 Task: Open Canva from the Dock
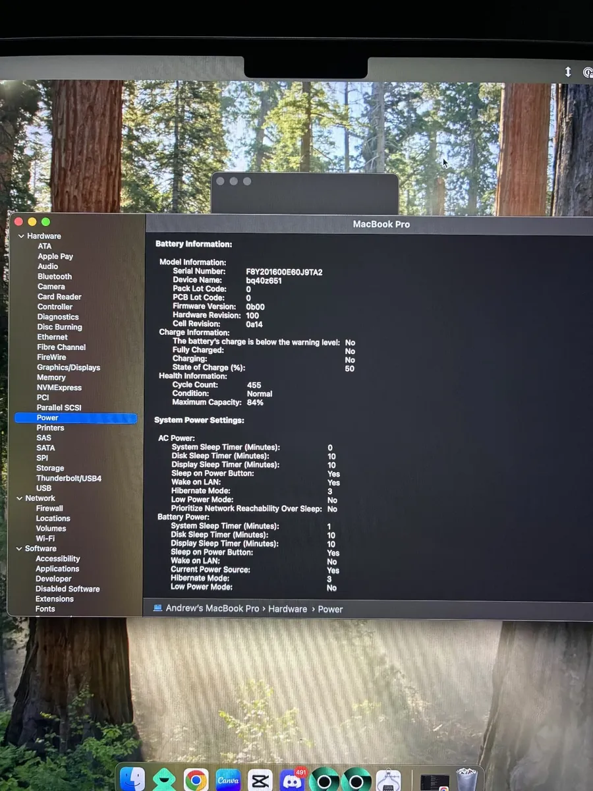tap(229, 781)
